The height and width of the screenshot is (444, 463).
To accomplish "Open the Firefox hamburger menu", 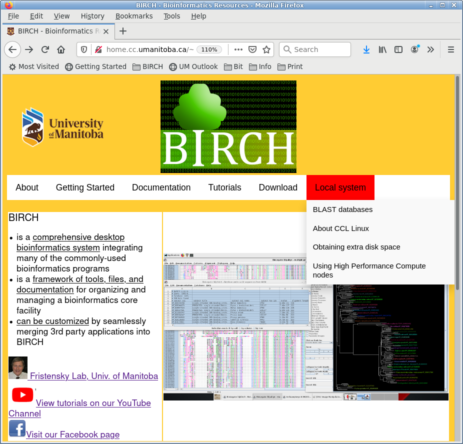I will coord(451,49).
